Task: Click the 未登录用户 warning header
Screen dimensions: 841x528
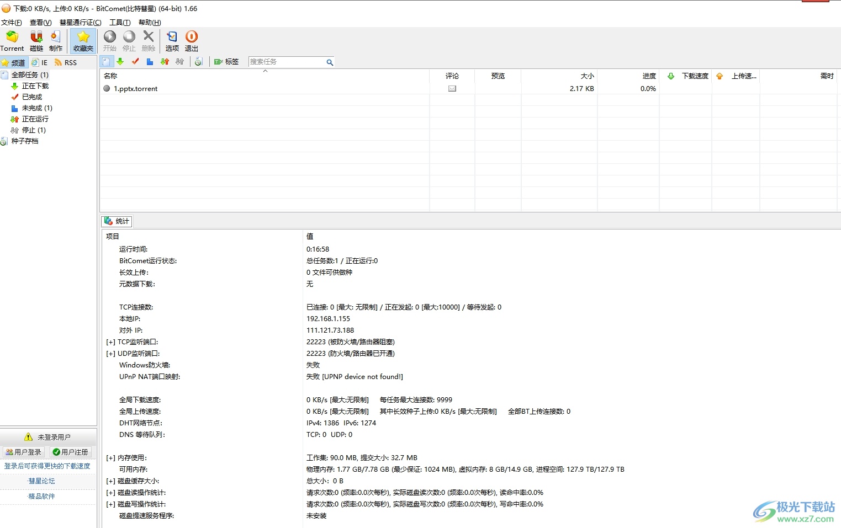Action: 48,437
